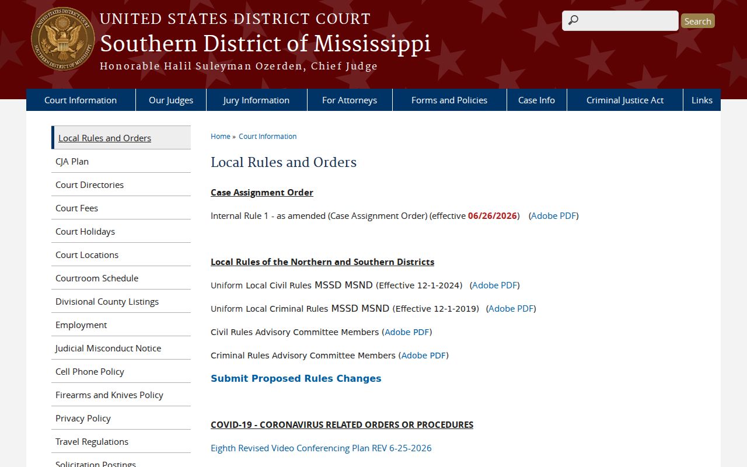The height and width of the screenshot is (467, 747).
Task: Open Uniform Local Criminal Rules Adobe PDF
Action: click(511, 308)
